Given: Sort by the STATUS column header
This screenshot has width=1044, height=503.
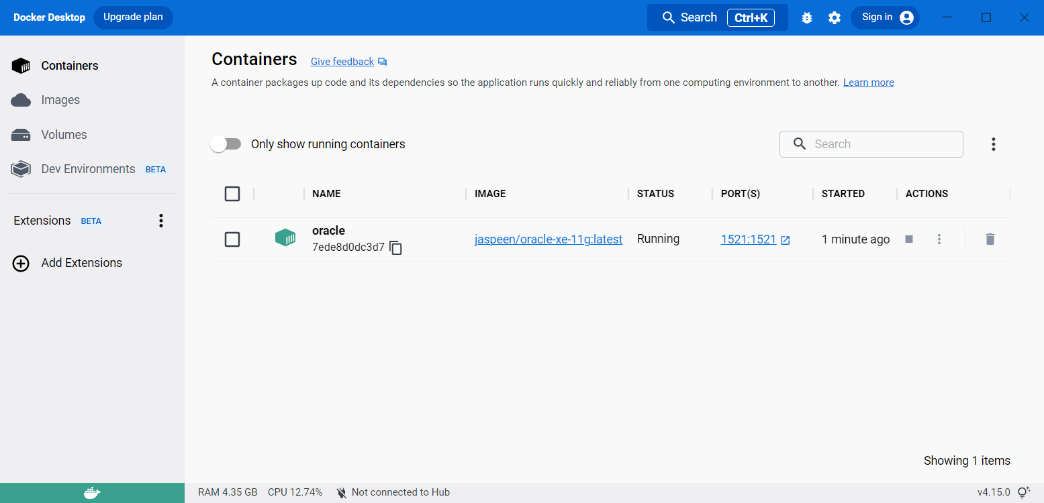Looking at the screenshot, I should (x=655, y=194).
